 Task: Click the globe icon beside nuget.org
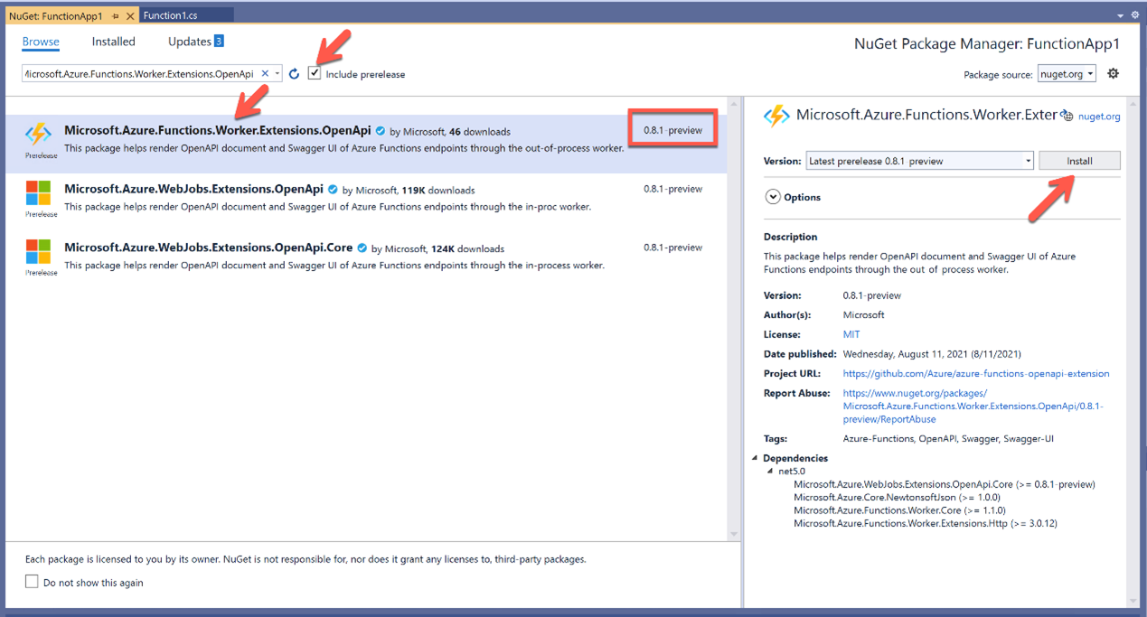coord(1067,116)
